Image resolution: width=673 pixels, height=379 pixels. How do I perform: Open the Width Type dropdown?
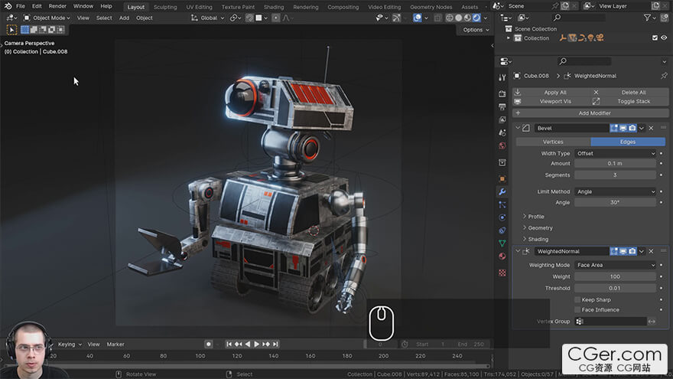[615, 153]
